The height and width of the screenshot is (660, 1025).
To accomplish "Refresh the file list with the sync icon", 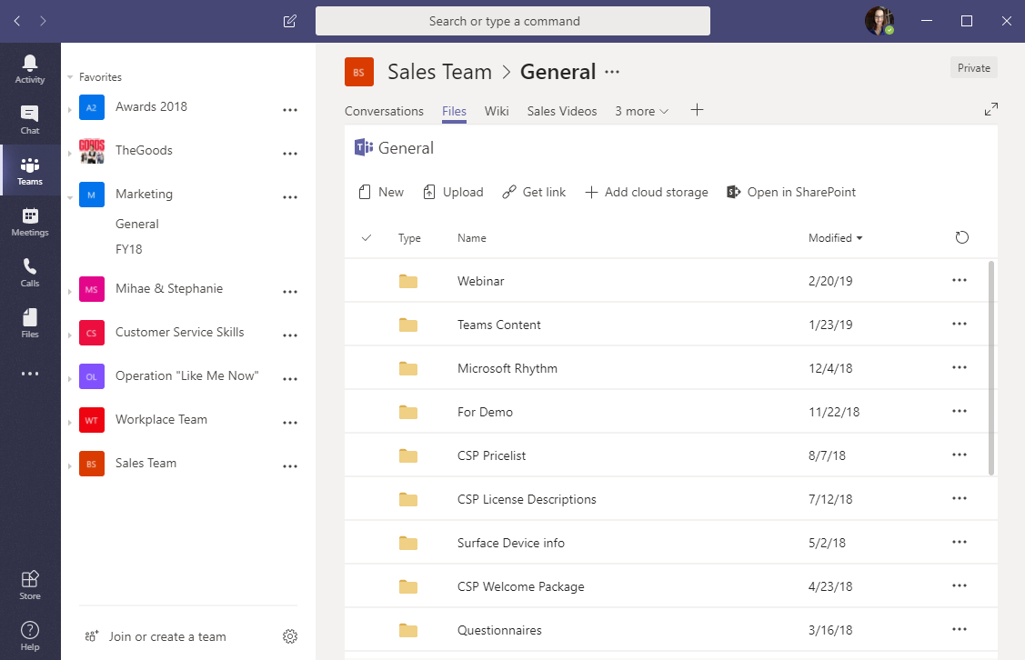I will (x=961, y=237).
